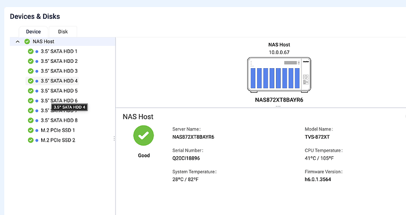
Task: Click green check icon of HDD 4
Action: [31, 81]
